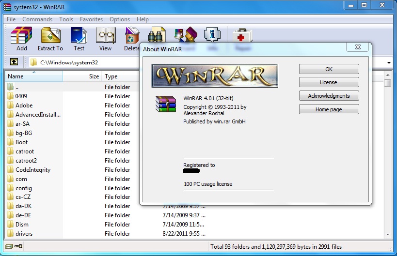Select the 0409 folder icon
Viewport: 397px width, 256px height.
tap(10, 96)
